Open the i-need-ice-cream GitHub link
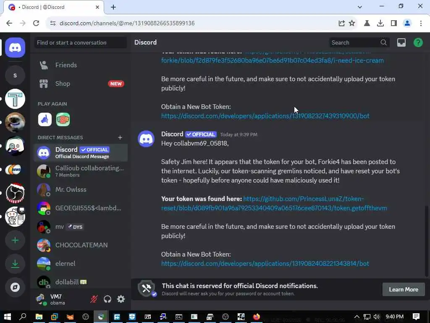 [x=272, y=61]
